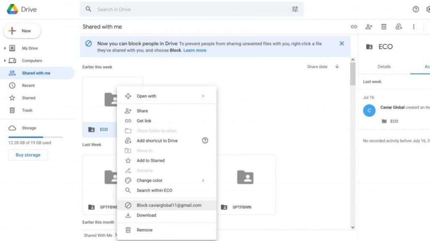Switch to Details tab
This screenshot has width=430, height=241.
tap(384, 67)
